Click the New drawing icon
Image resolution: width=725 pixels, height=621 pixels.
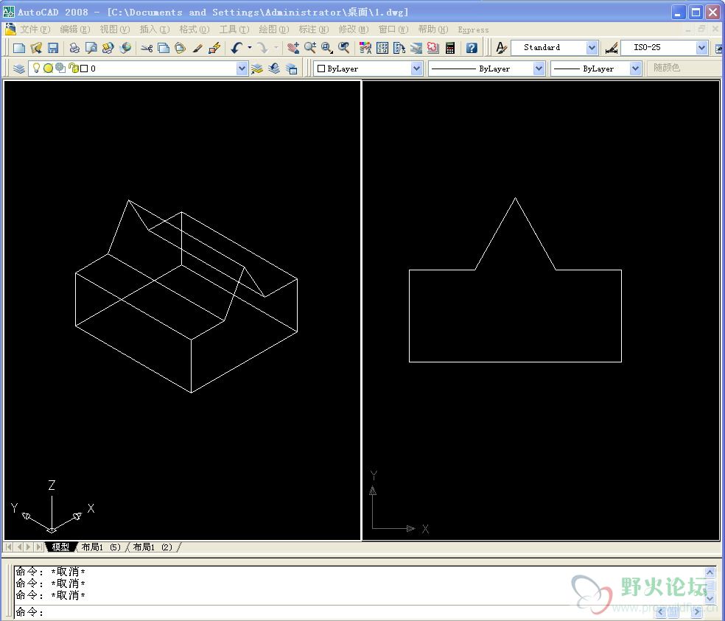pos(19,48)
